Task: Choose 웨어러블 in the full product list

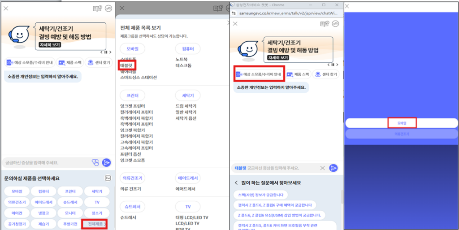Action: (x=128, y=71)
